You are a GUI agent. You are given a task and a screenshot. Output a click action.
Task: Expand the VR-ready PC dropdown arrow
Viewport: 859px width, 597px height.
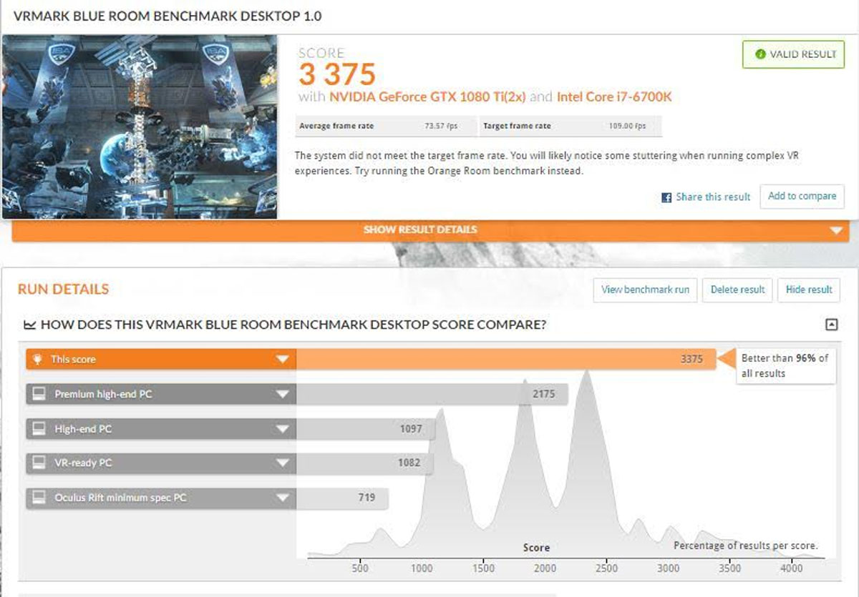click(283, 463)
